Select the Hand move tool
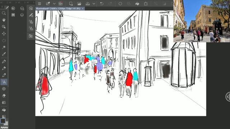 tap(4, 20)
